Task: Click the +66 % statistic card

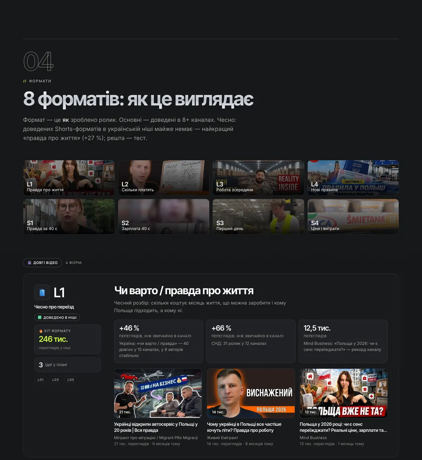Action: pos(251,341)
